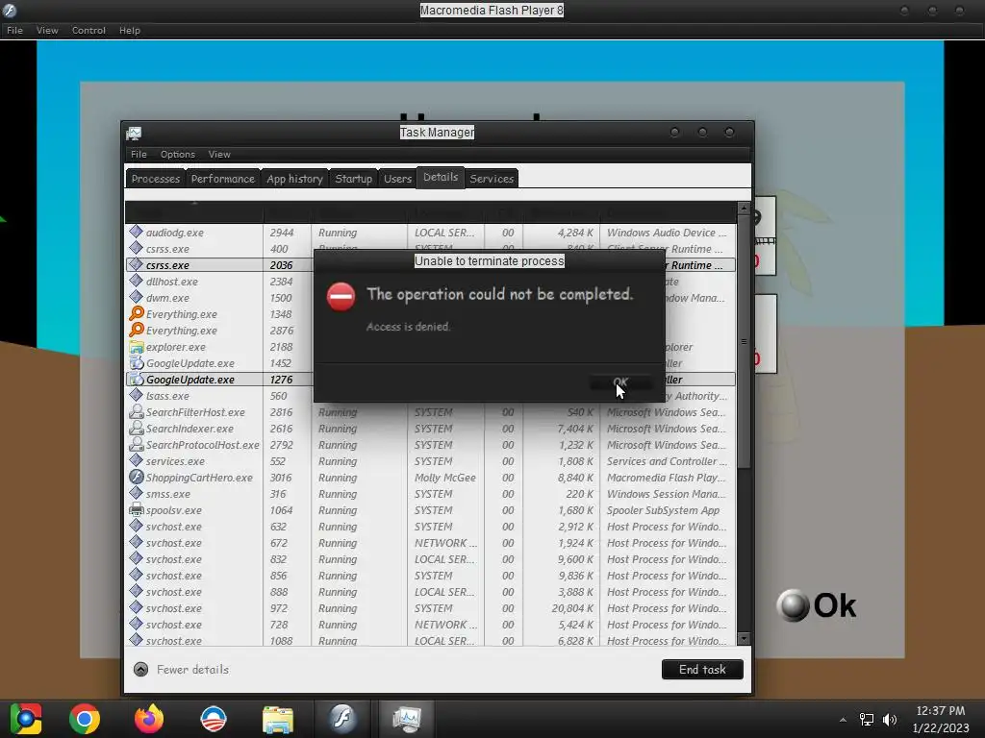Open the Startup tab

pos(354,179)
